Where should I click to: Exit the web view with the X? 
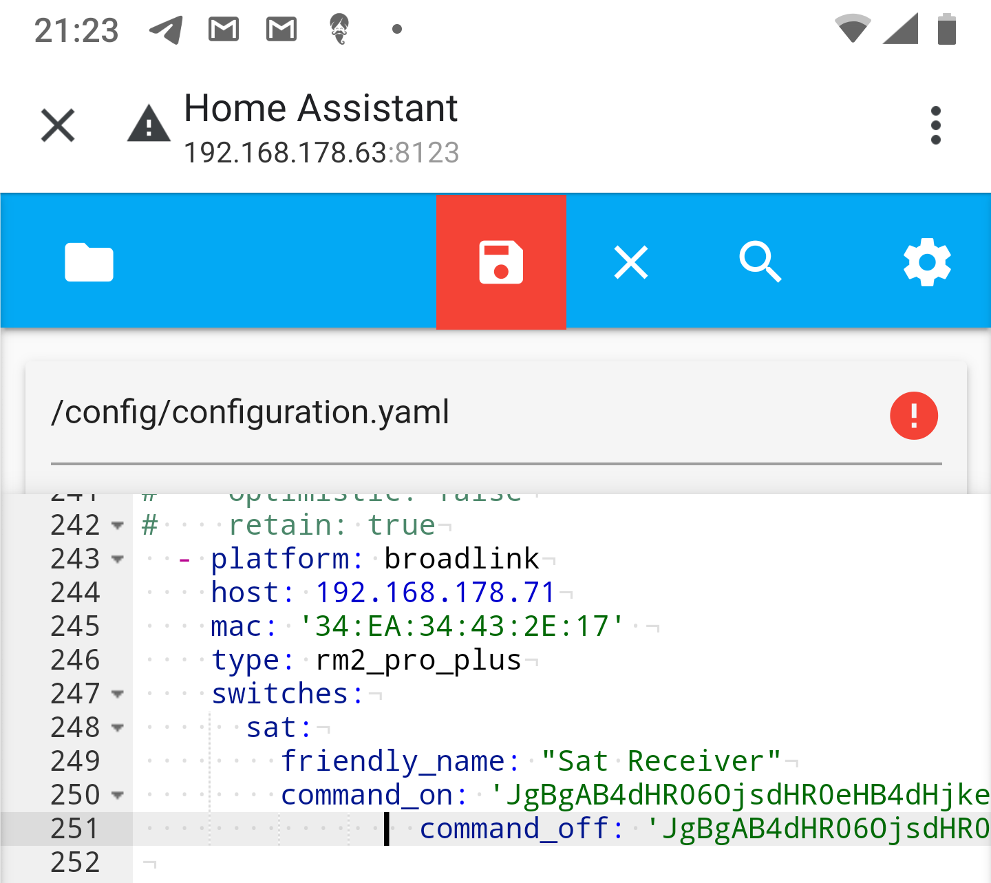click(x=57, y=125)
